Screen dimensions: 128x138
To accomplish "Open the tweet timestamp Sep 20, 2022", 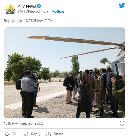I will tap(32, 123).
